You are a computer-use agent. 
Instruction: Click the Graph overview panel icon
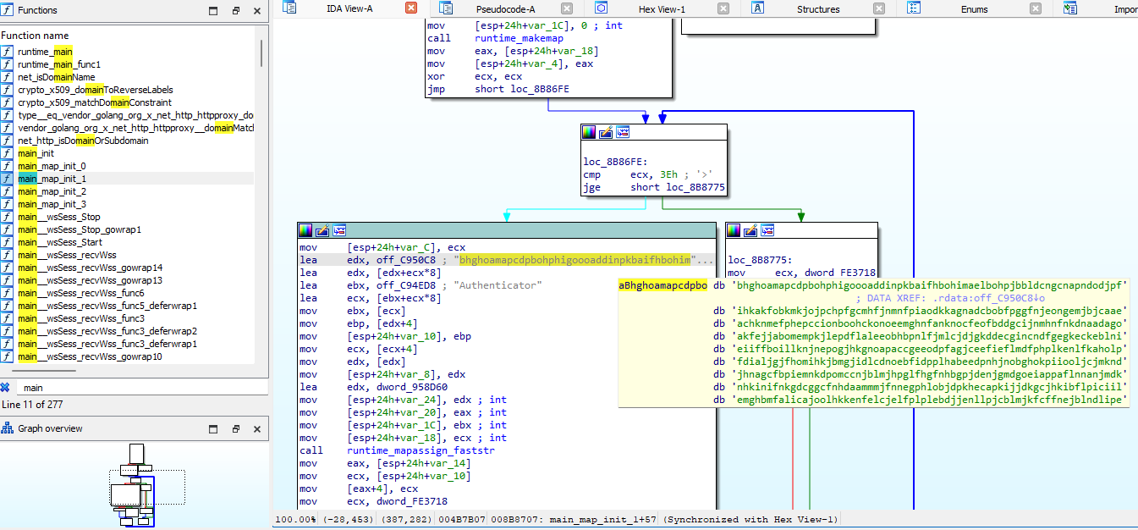(8, 428)
